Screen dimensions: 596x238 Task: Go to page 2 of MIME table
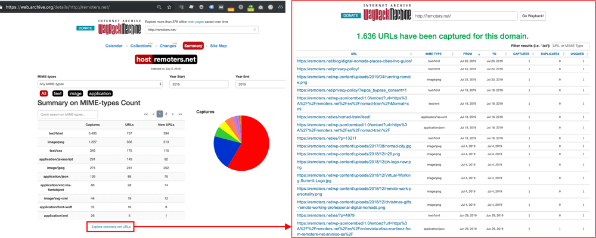[166, 114]
